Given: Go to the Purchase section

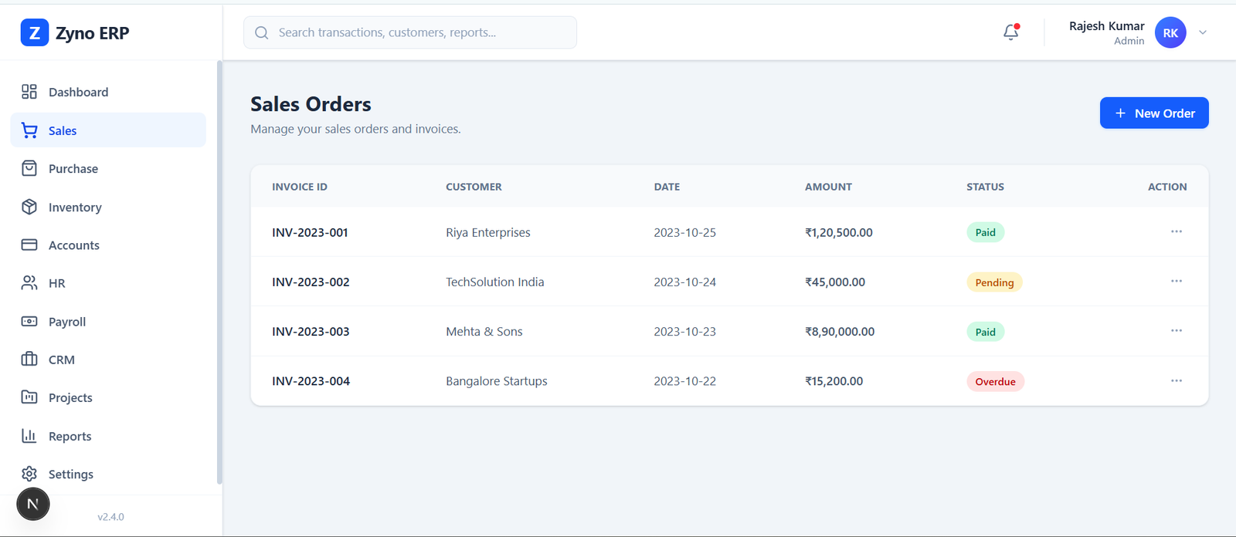Looking at the screenshot, I should pos(73,169).
